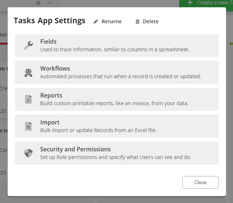Open the Fields settings heading

48,41
